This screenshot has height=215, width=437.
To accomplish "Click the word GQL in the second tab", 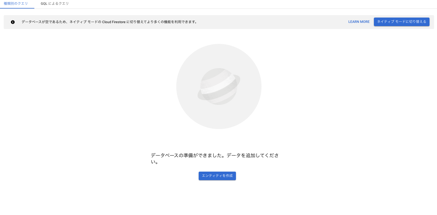I will tap(44, 4).
